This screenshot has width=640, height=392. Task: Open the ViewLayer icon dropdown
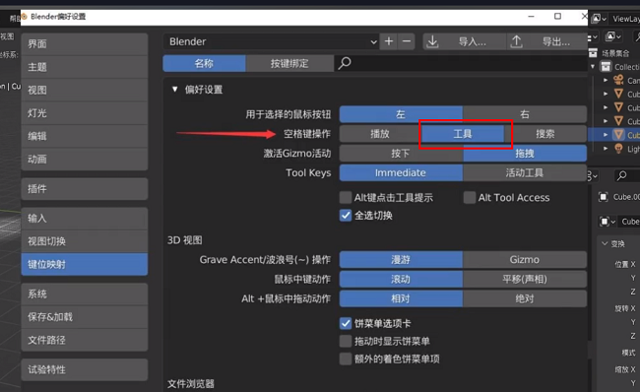(599, 19)
